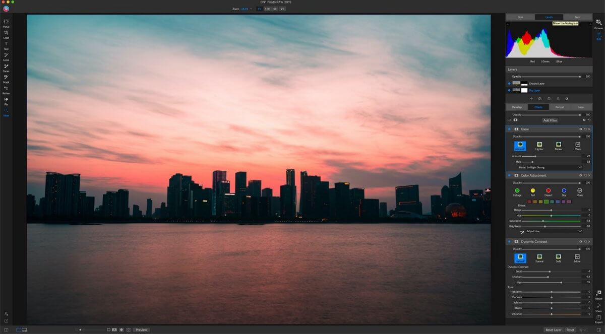
Task: Select the Text tool
Action: (x=6, y=45)
